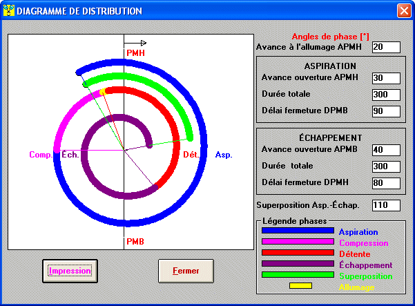Focus the Délai fermeture DPMH field

(385, 183)
